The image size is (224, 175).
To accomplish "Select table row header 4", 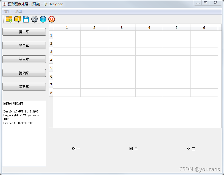I will (51, 60).
